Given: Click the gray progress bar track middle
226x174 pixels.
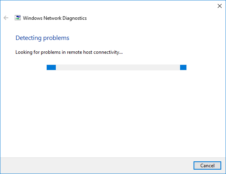Looking at the screenshot, I should [x=118, y=67].
